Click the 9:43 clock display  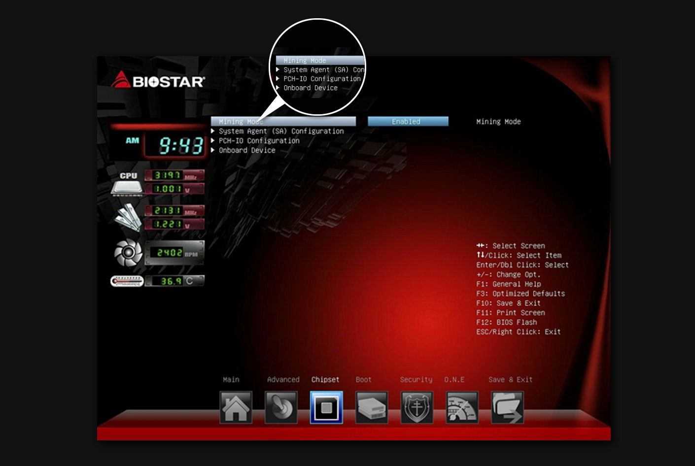pyautogui.click(x=180, y=146)
